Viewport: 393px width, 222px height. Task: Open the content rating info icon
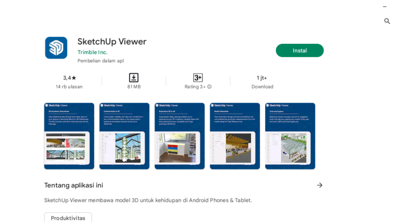209,87
